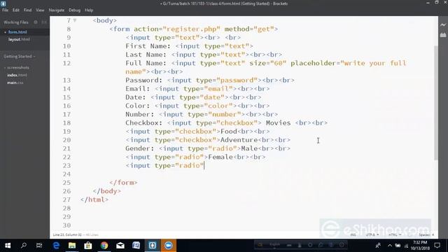Click "Number:" label on line 17
This screenshot has height=252, width=448.
coord(139,114)
